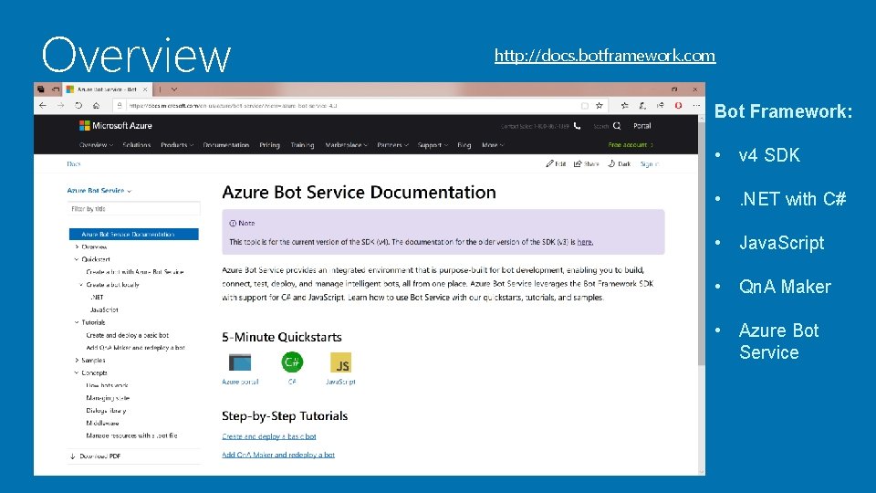Screen dimensions: 876x493
Task: Click the Sign in link
Action: click(650, 163)
